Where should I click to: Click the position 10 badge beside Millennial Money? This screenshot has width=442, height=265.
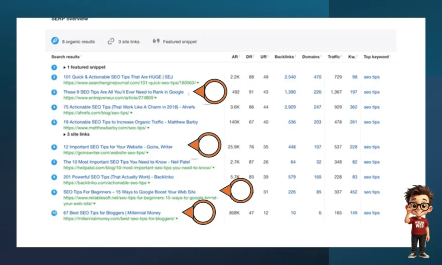click(54, 212)
